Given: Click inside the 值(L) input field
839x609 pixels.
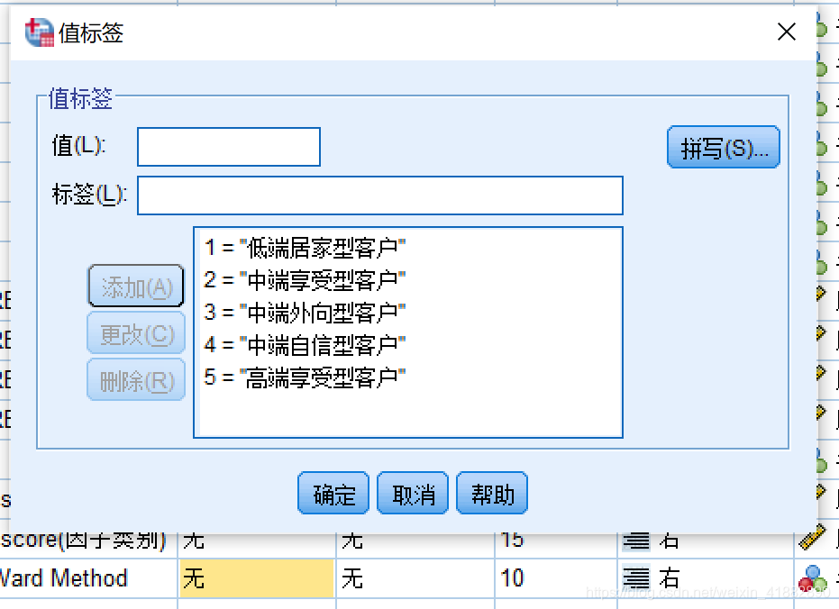Looking at the screenshot, I should [228, 147].
